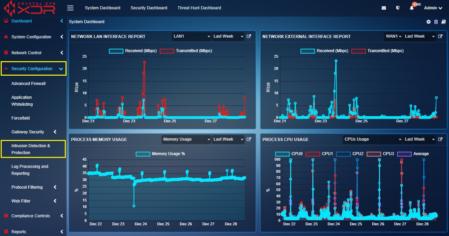Pop out the Network External Interface Report
Screen dimensions: 449x236
point(440,36)
